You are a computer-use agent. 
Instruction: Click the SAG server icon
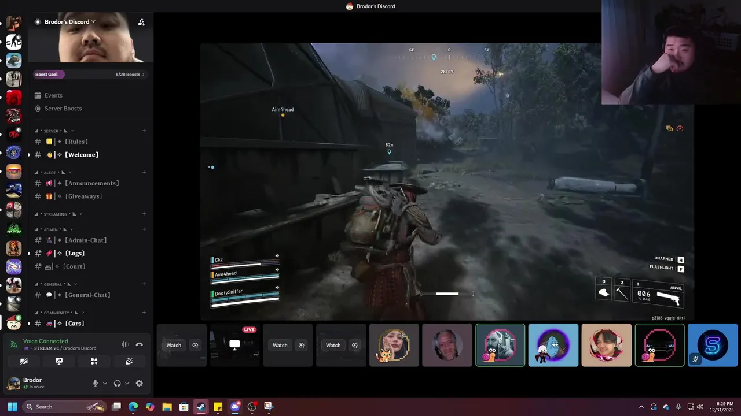point(14,42)
